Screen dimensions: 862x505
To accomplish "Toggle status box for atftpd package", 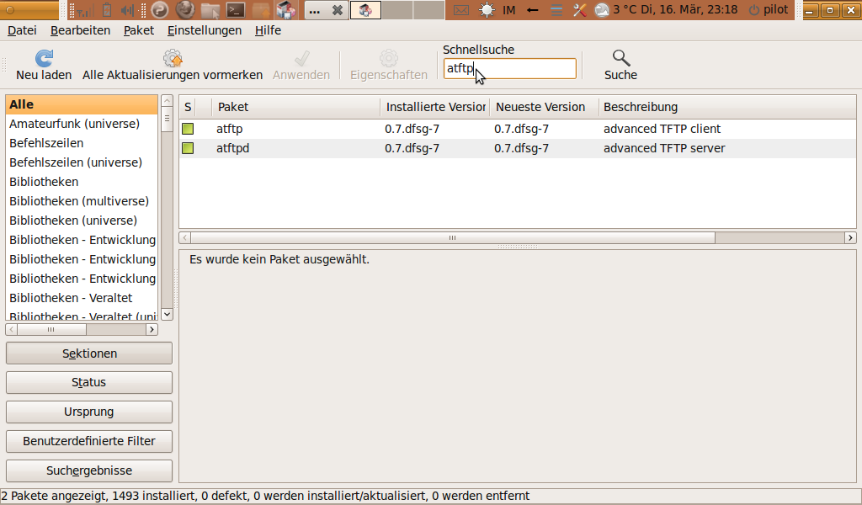I will click(x=188, y=148).
